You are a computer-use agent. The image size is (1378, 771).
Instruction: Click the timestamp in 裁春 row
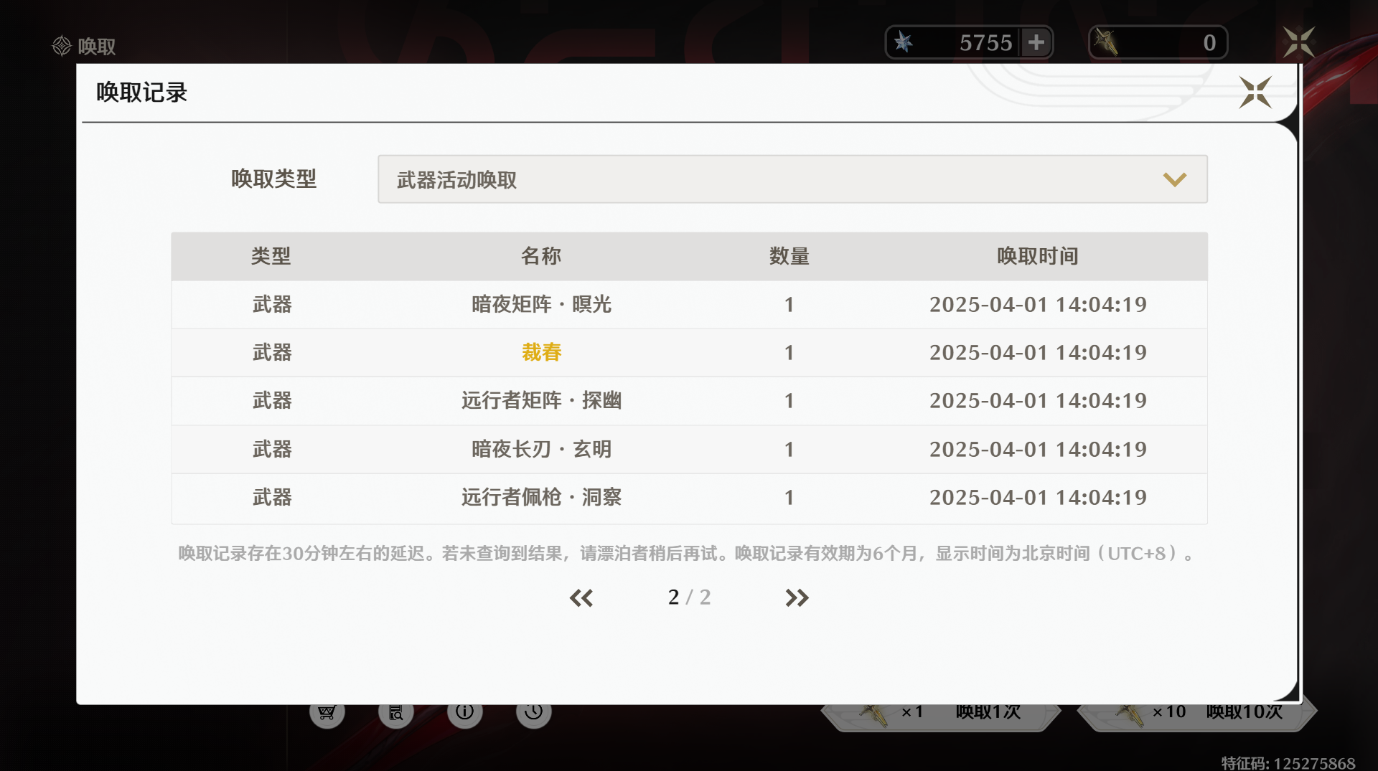point(1038,353)
